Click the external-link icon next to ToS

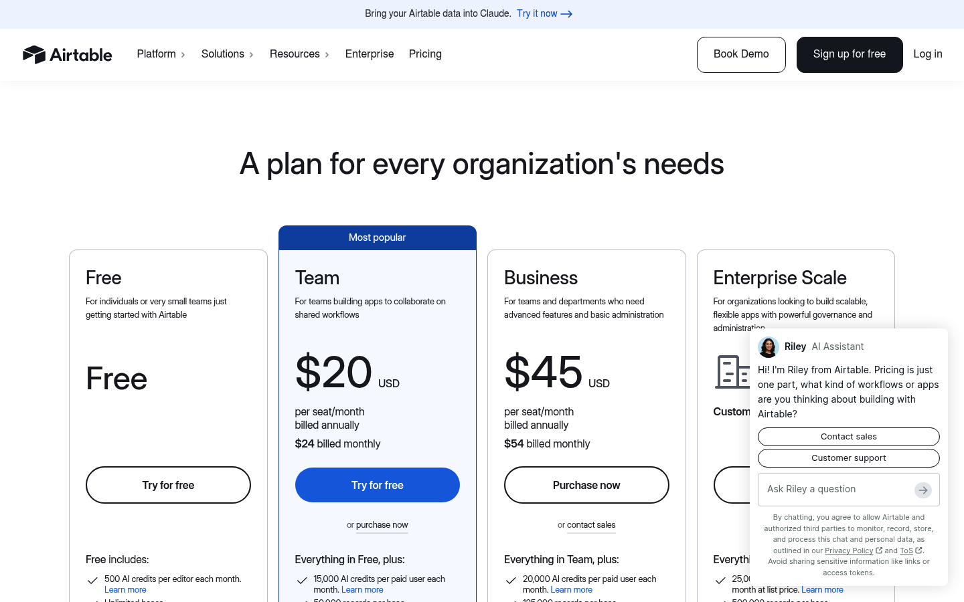point(918,550)
